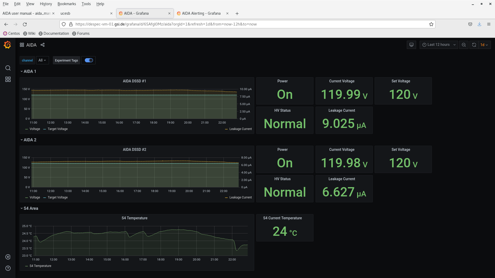495x278 pixels.
Task: Click the sign in sidebar icon
Action: coord(8,257)
